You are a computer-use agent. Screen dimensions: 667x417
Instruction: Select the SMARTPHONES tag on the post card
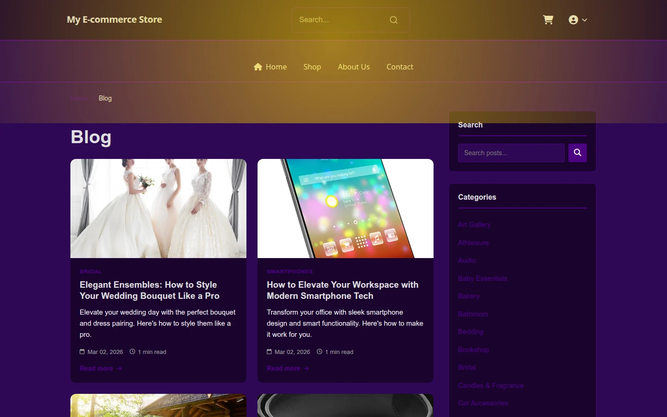point(290,272)
